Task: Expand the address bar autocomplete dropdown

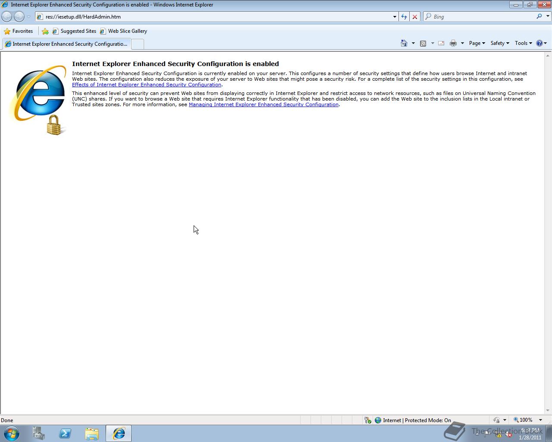Action: tap(395, 17)
